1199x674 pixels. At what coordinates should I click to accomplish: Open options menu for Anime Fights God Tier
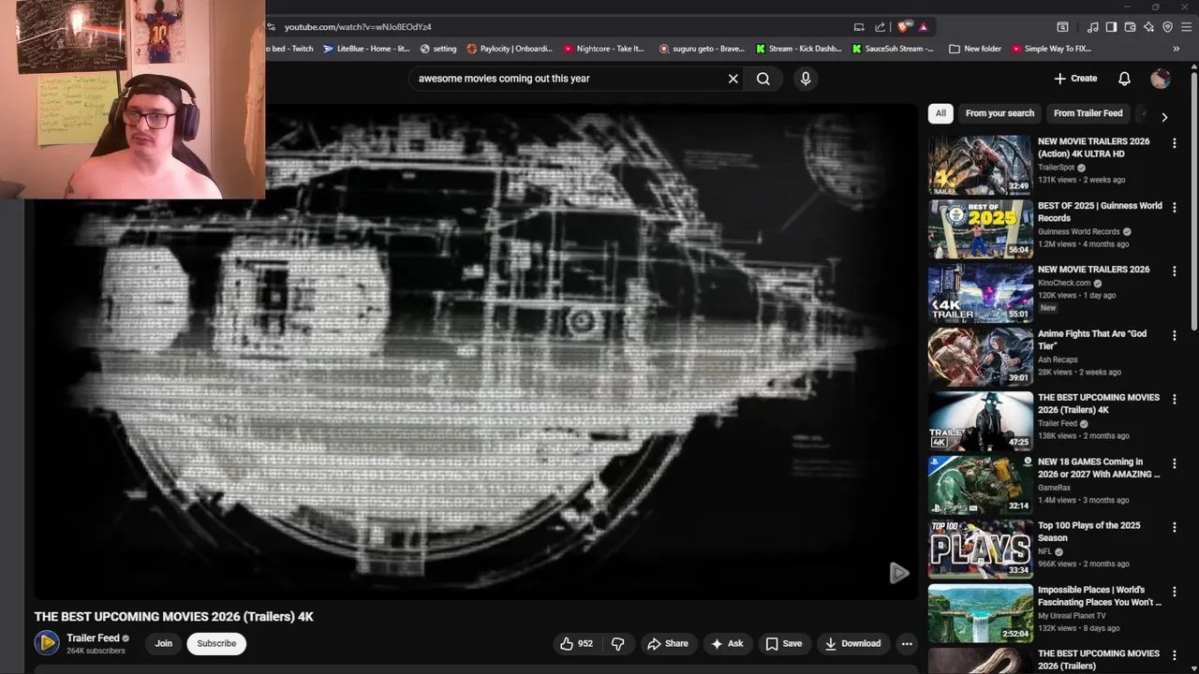click(1174, 335)
